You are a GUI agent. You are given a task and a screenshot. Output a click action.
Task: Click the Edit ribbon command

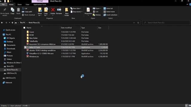(x=96, y=12)
